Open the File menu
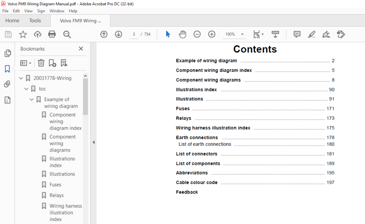365x224 pixels. pyautogui.click(x=5, y=11)
